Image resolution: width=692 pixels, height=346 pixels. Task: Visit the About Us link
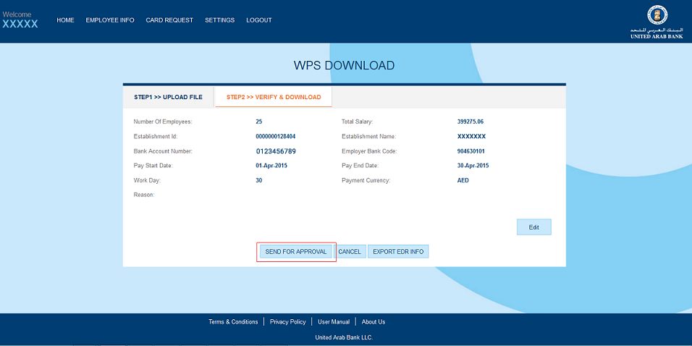pos(374,322)
